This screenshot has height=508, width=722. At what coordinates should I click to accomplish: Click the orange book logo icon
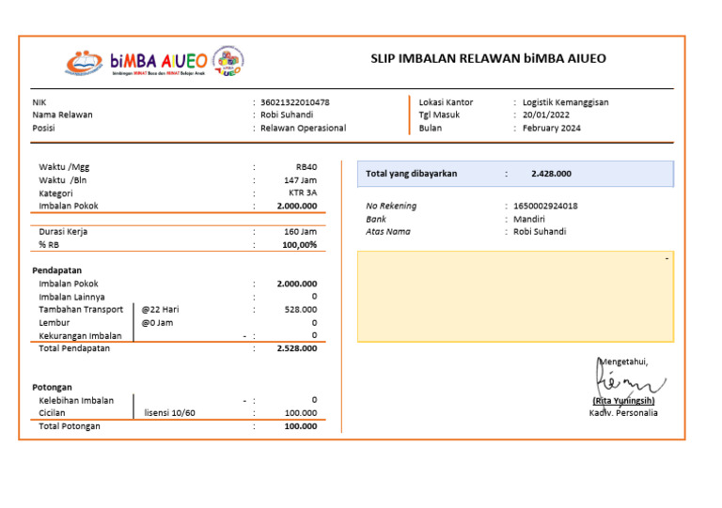point(84,63)
